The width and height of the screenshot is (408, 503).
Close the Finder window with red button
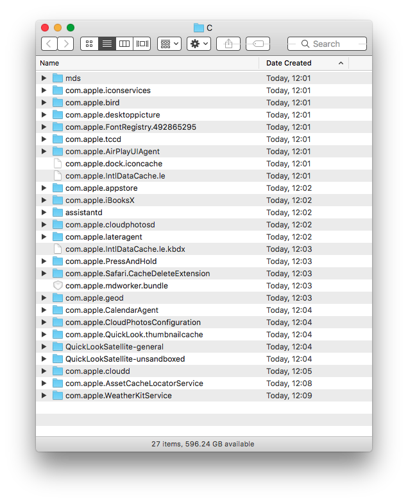[x=45, y=28]
